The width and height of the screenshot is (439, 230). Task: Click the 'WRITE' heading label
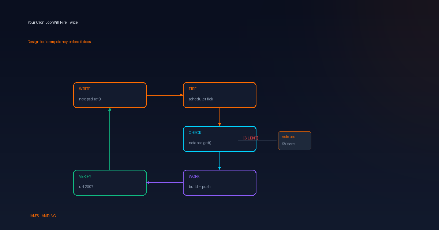tap(85, 89)
